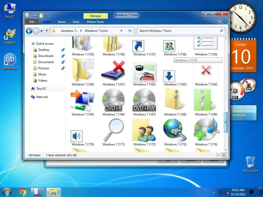Go to Downloads in navigation pane
The image size is (263, 197).
click(x=46, y=56)
